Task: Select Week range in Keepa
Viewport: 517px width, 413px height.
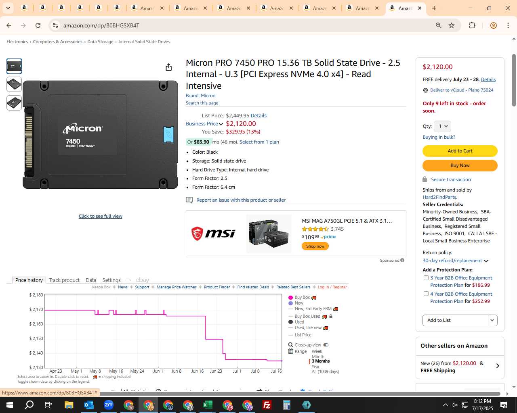Action: [x=317, y=351]
